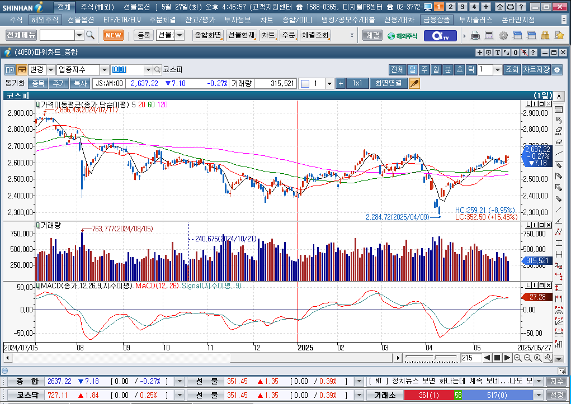Open the 선물 group dropdown in the toolbar
This screenshot has height=404, width=571.
click(180, 35)
